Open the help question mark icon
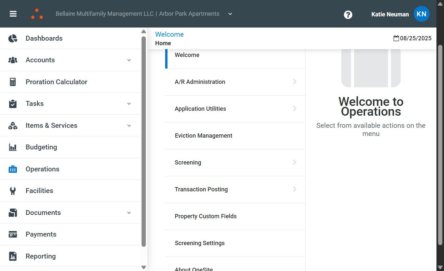Screen dimensions: 444x271 (x=348, y=14)
